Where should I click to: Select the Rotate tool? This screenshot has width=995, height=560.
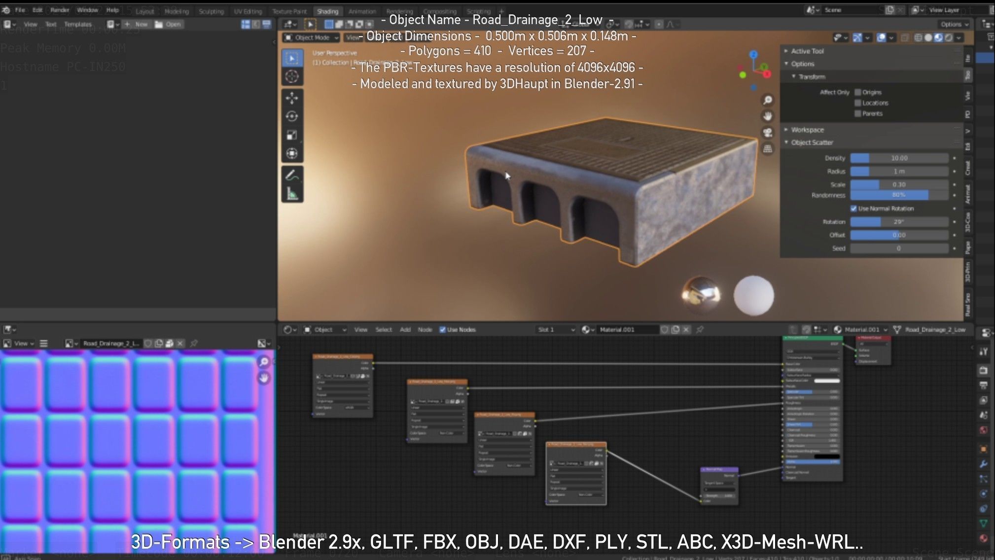click(292, 116)
